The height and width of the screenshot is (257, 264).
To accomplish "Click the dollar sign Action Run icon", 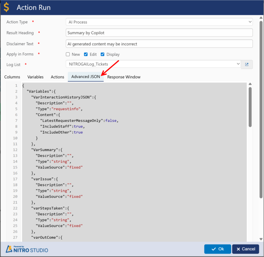I will [x=6, y=8].
